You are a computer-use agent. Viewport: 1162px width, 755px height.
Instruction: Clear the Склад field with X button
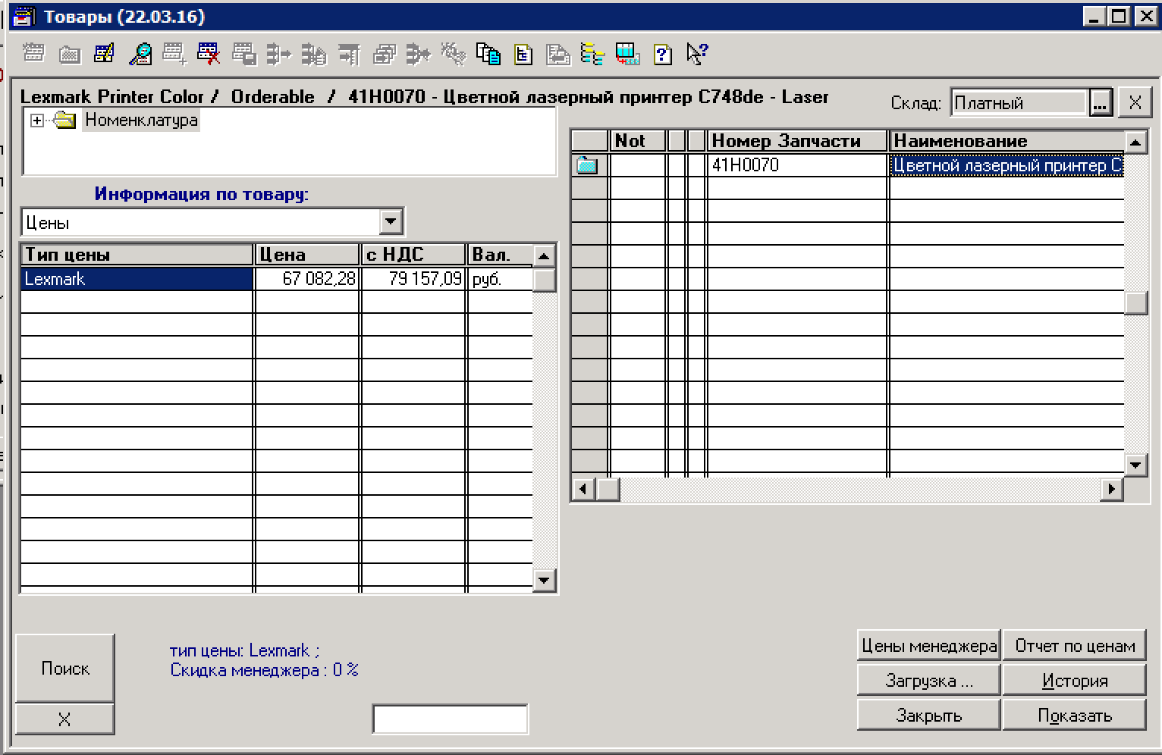pyautogui.click(x=1135, y=103)
